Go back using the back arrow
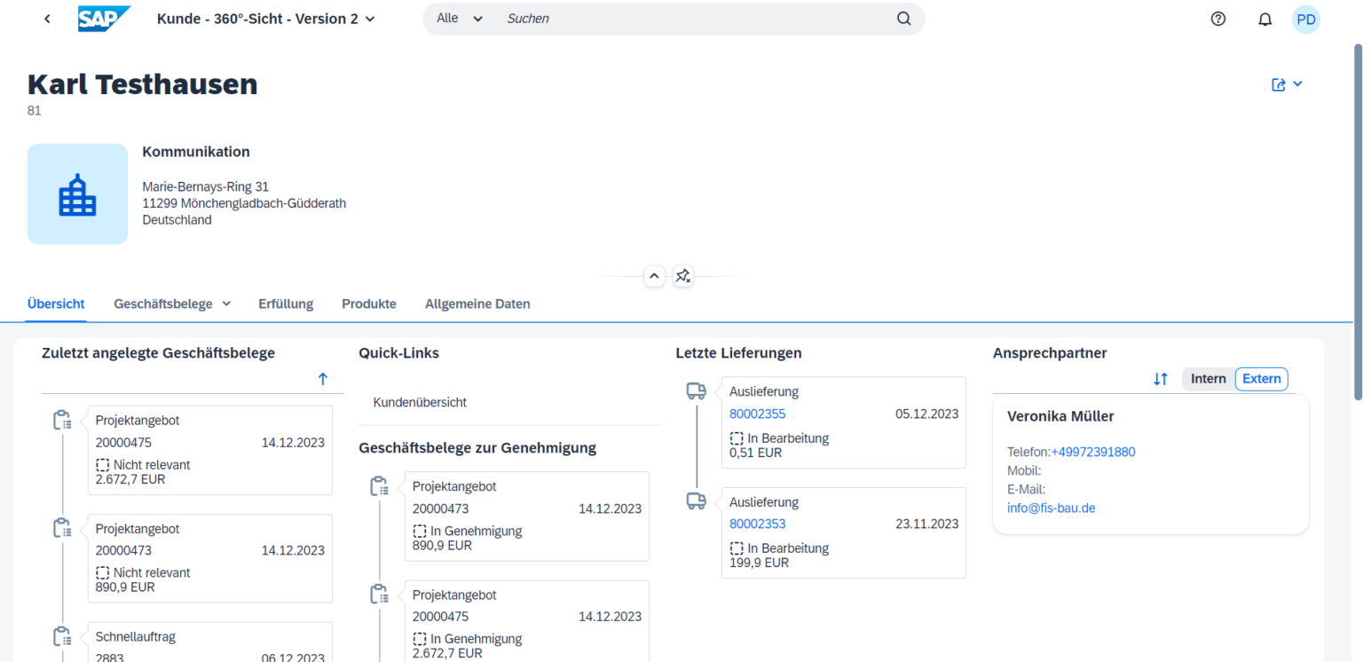The height and width of the screenshot is (662, 1363). (47, 19)
